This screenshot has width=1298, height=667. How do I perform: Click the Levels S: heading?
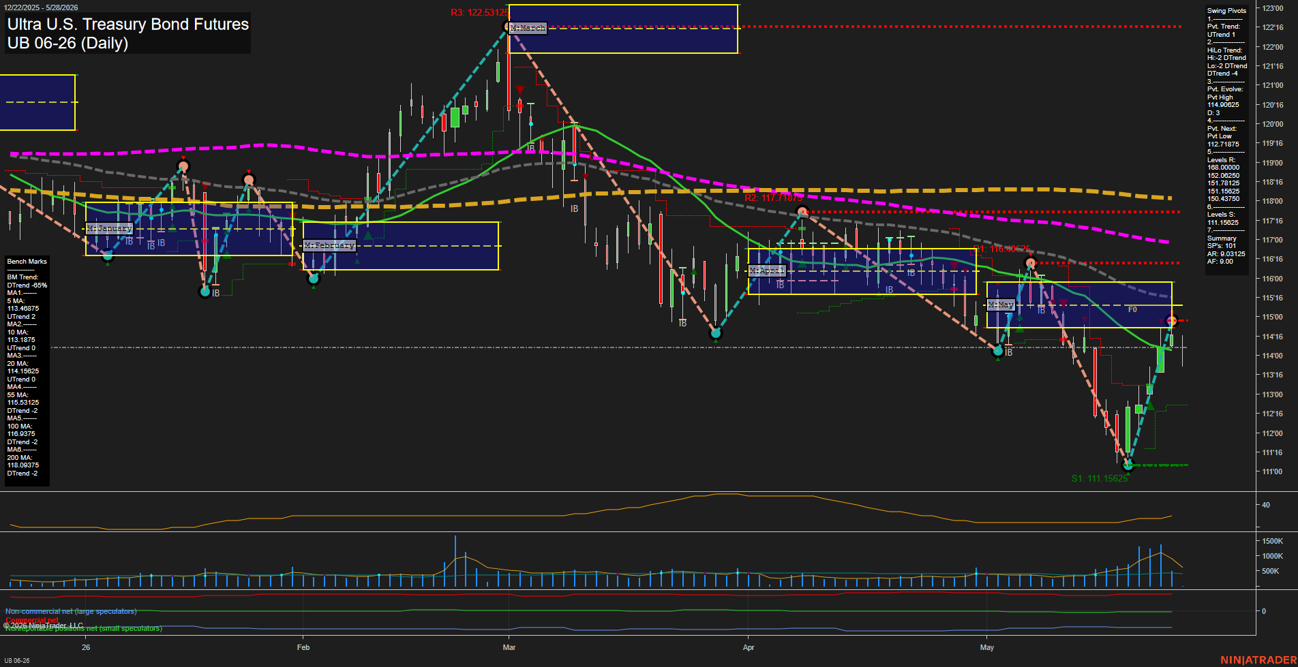1221,215
